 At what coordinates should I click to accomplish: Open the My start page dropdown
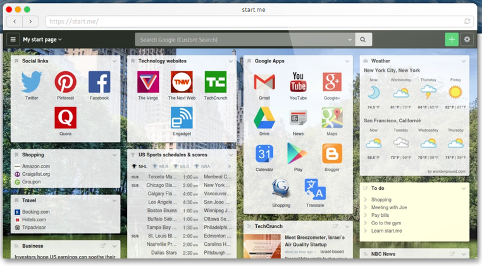(x=42, y=40)
